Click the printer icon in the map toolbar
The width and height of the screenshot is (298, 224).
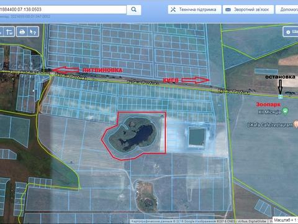click(22, 32)
